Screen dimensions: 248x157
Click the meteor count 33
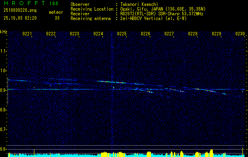click(57, 18)
